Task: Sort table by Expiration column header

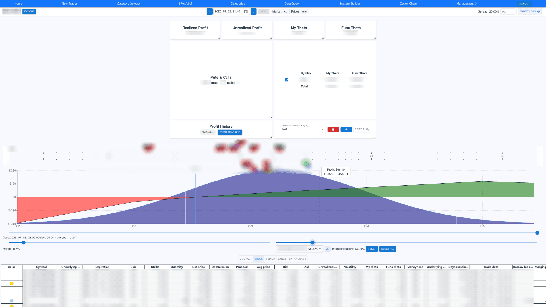Action: (102, 267)
